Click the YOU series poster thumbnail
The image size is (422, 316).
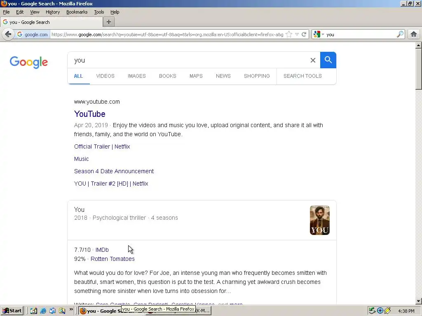point(320,220)
